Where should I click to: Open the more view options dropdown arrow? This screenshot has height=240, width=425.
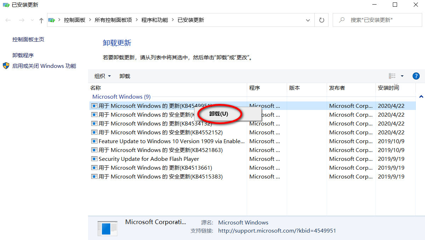(402, 76)
